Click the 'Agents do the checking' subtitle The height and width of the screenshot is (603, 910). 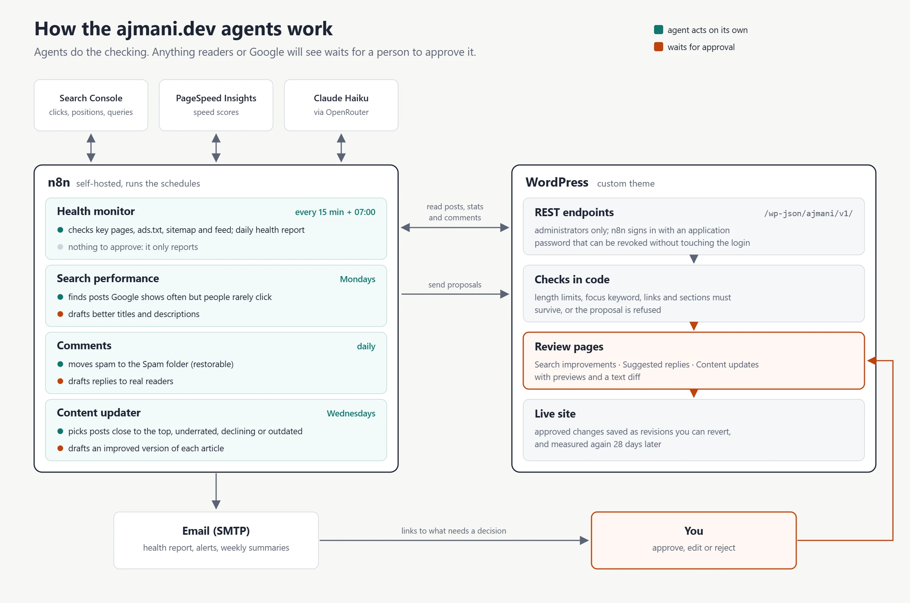click(255, 52)
